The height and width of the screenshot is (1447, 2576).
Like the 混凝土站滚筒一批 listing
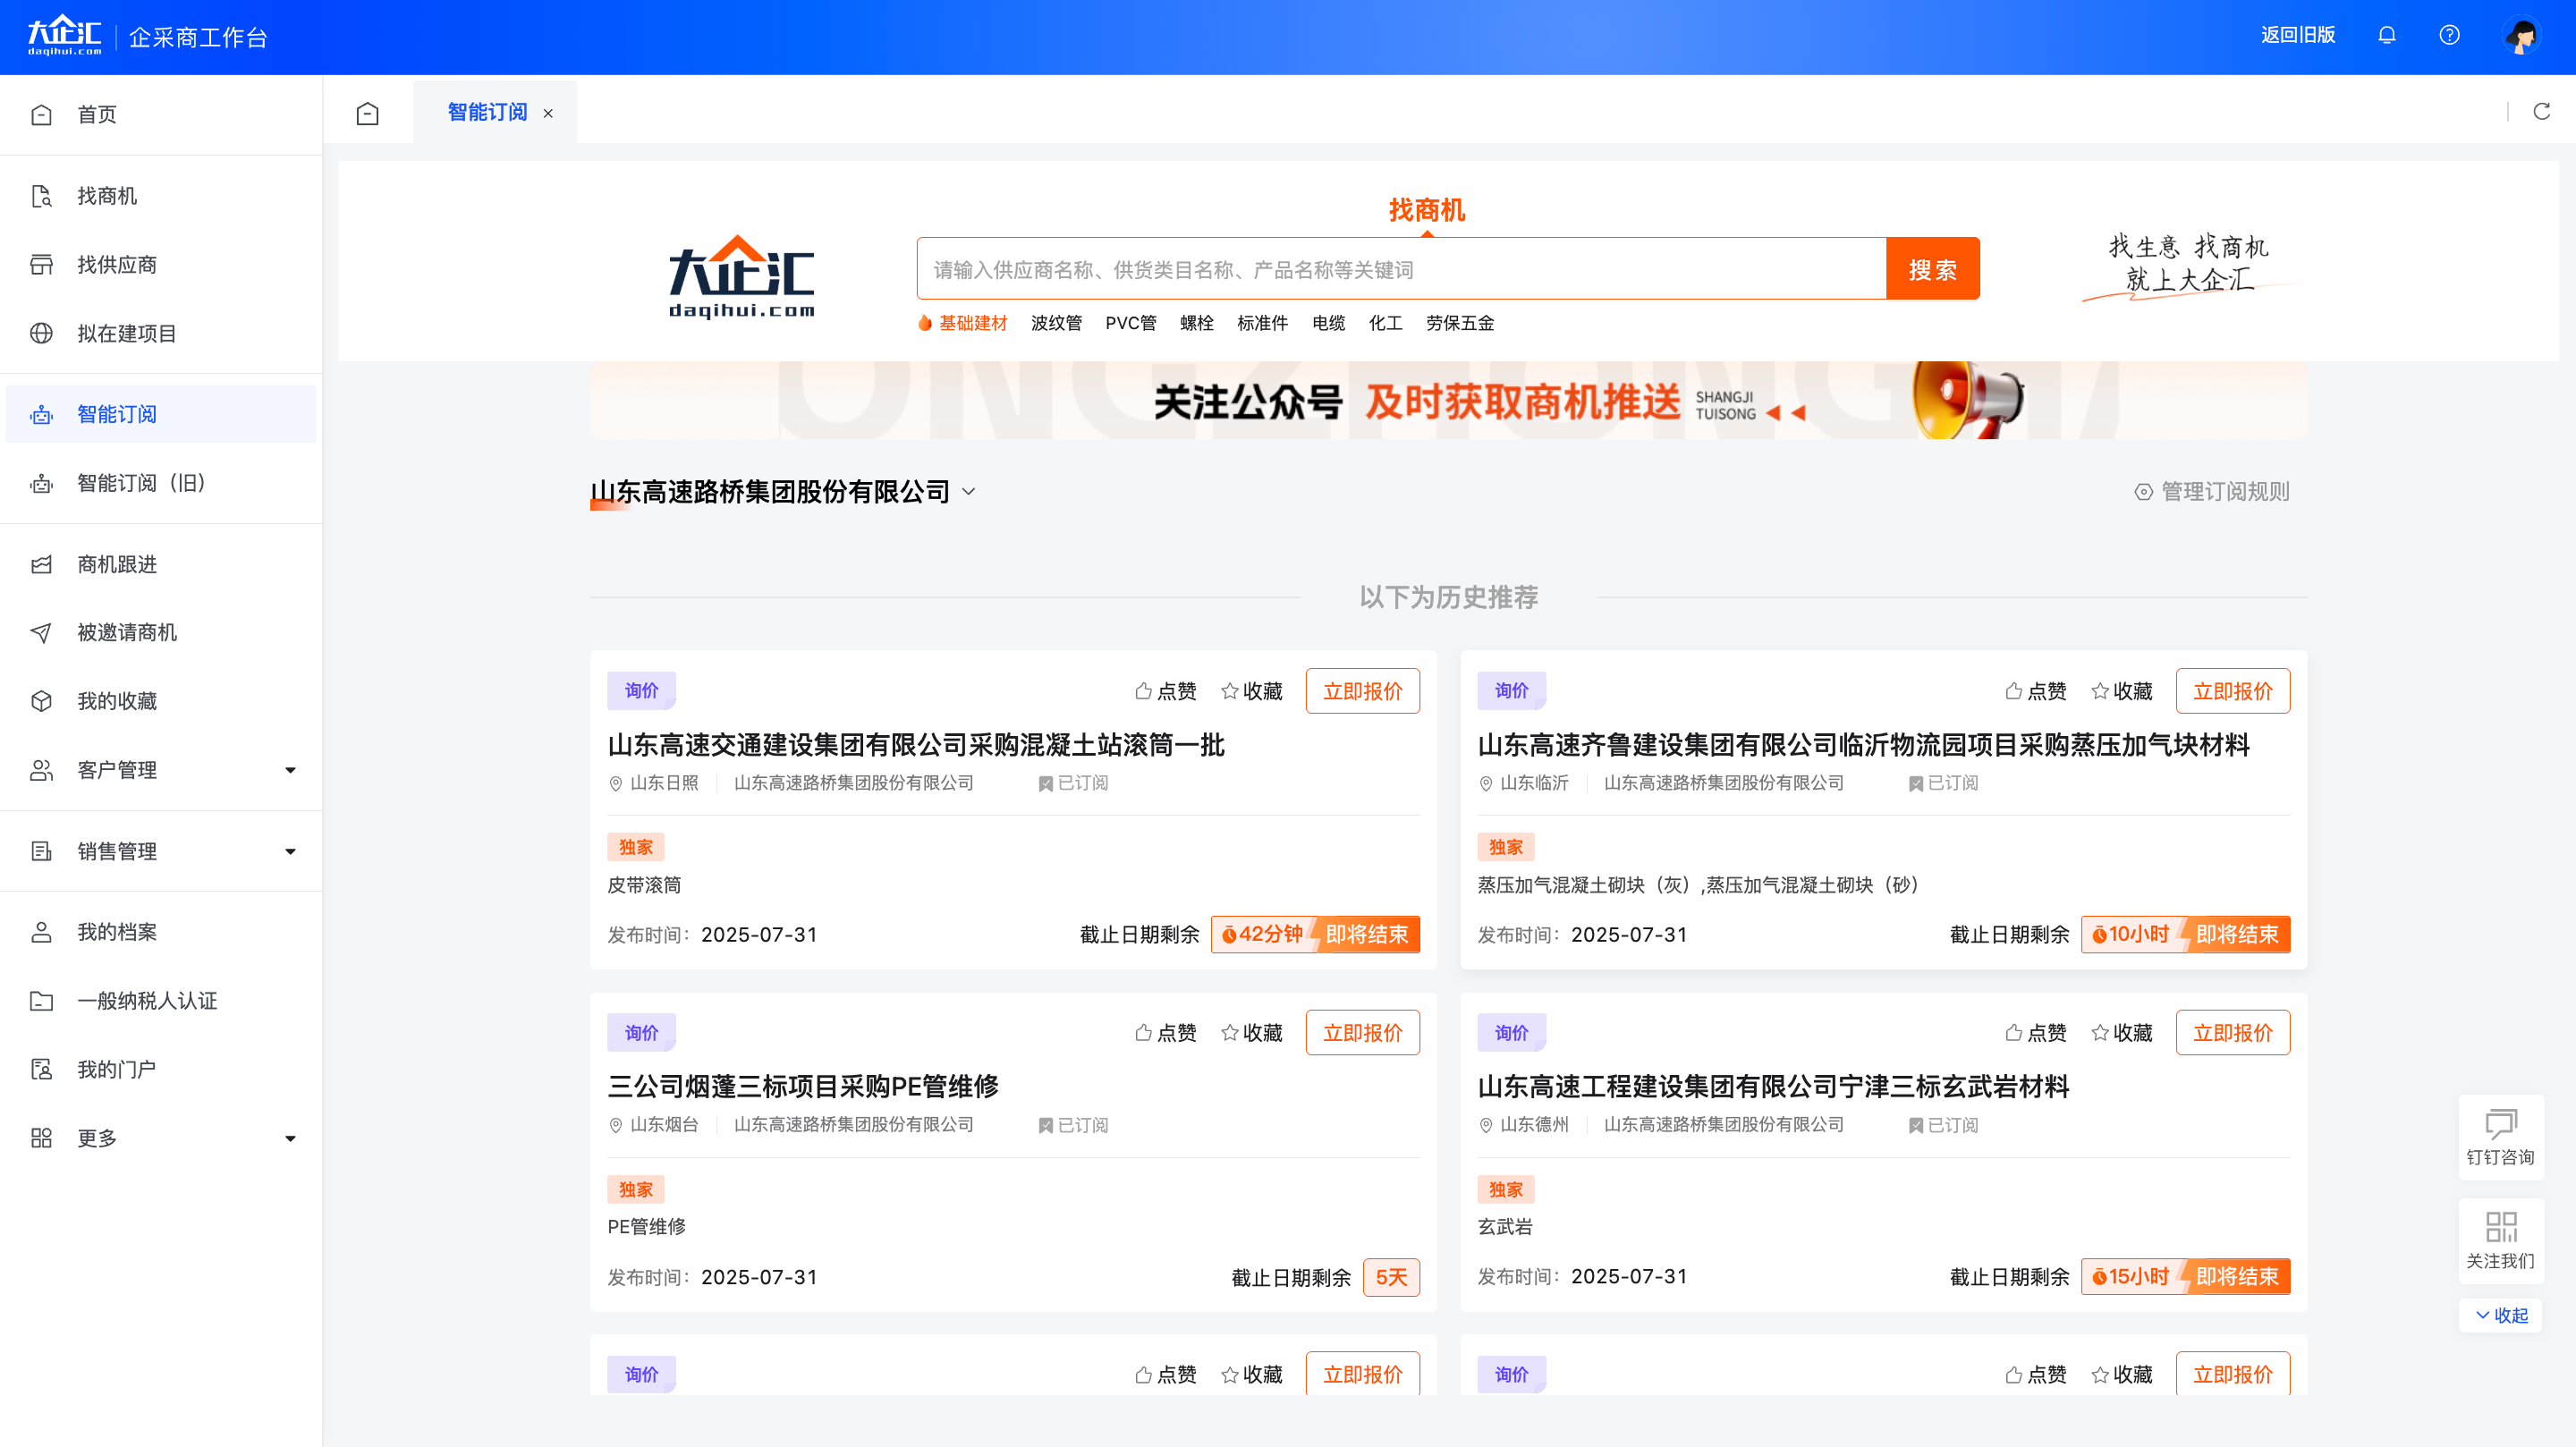1166,692
